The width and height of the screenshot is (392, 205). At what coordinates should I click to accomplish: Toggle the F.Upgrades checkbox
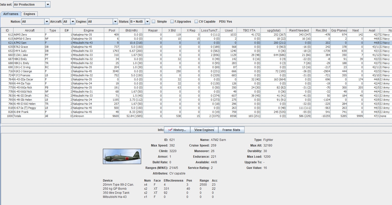click(172, 22)
